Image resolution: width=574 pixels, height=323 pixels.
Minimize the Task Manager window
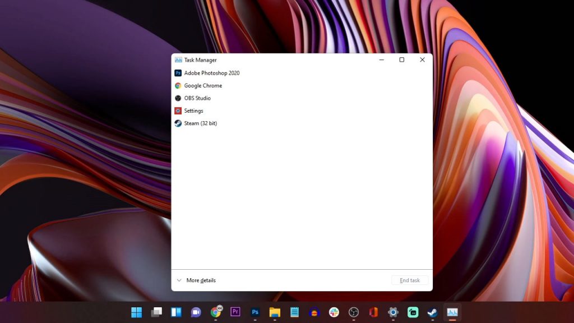tap(381, 59)
